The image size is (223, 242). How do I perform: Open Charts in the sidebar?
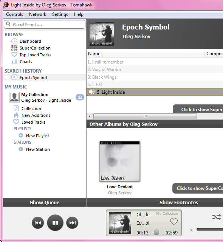click(x=26, y=62)
